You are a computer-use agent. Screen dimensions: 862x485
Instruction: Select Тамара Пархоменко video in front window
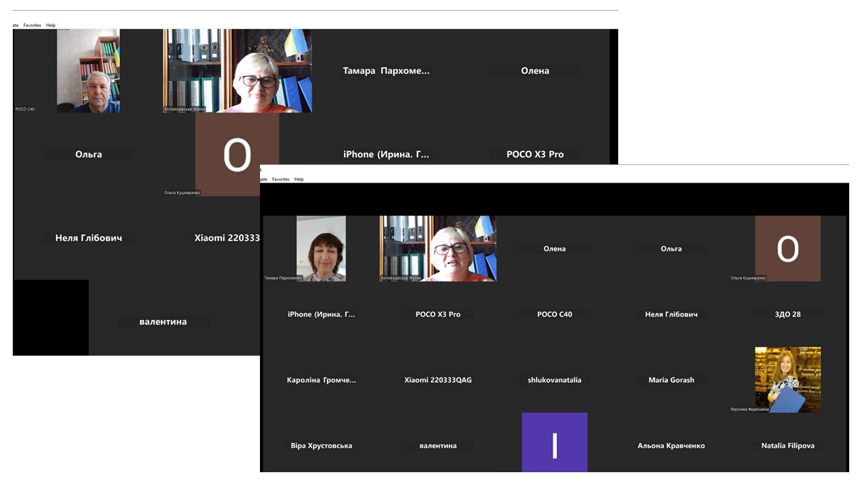click(x=321, y=249)
